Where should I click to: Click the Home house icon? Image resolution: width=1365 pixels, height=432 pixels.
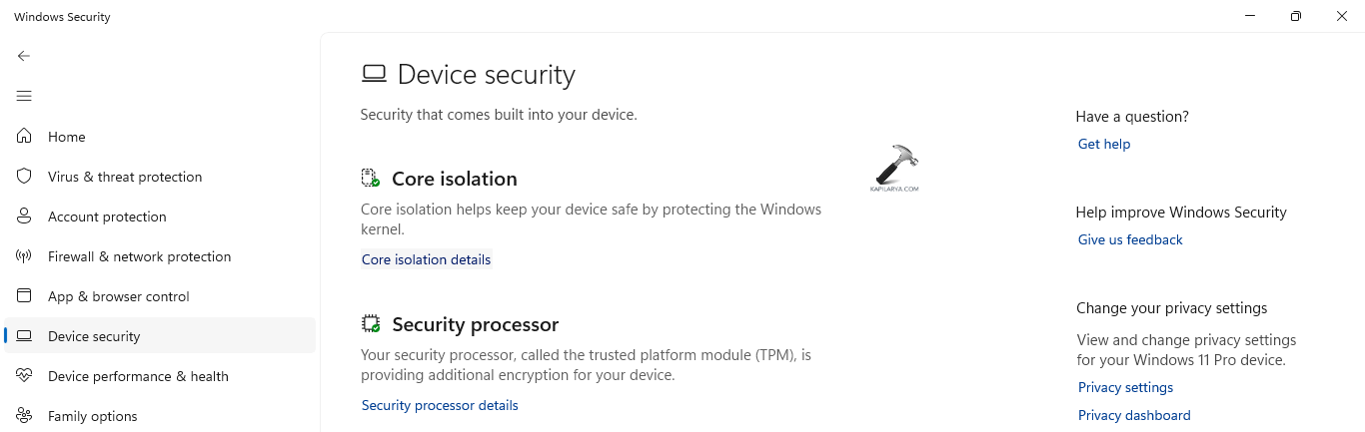coord(24,137)
